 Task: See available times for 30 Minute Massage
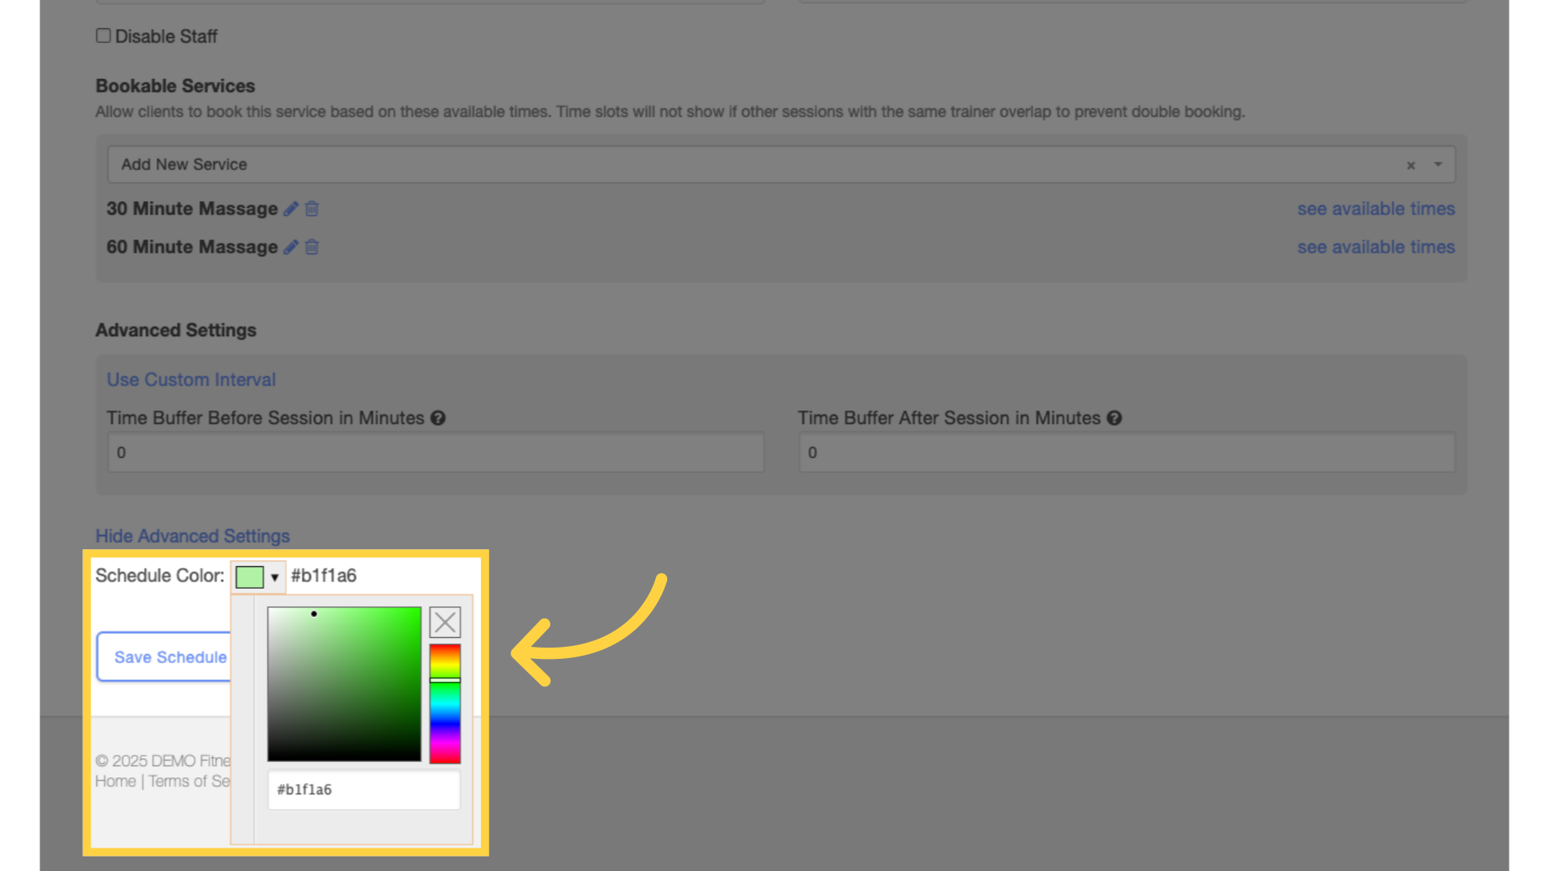(1376, 209)
